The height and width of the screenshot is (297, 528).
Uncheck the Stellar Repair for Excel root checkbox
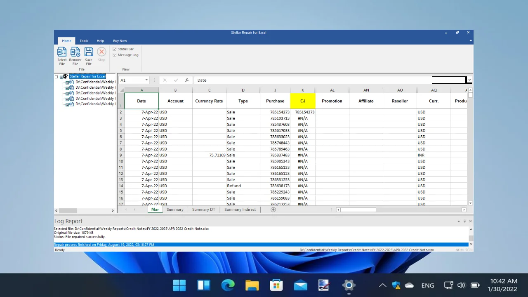61,77
